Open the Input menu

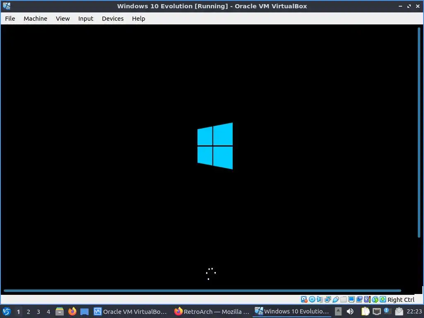[86, 19]
